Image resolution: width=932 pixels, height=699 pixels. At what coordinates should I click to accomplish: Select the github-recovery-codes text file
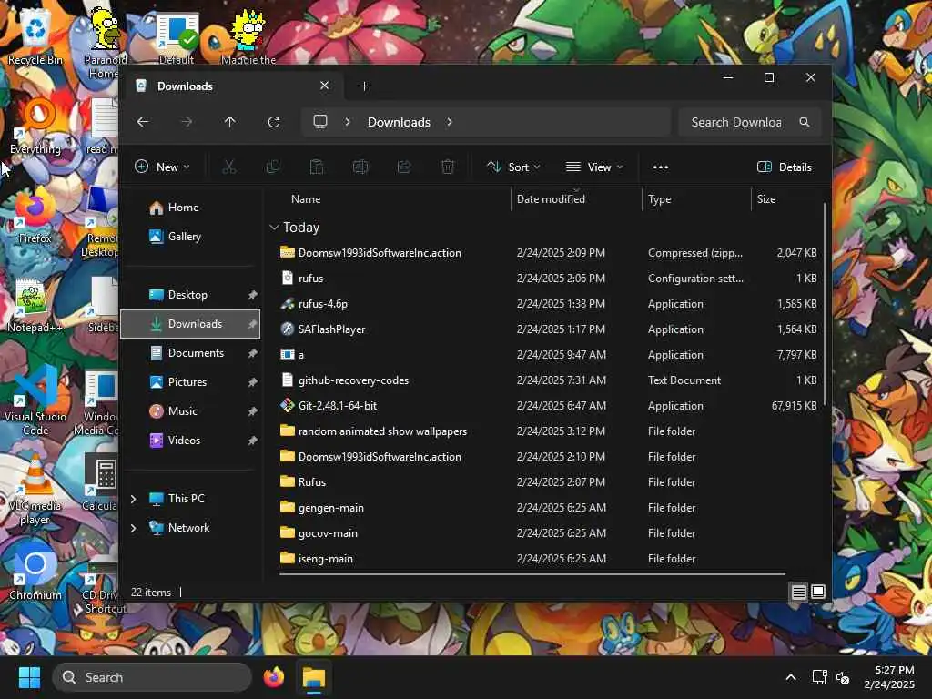tap(548, 380)
